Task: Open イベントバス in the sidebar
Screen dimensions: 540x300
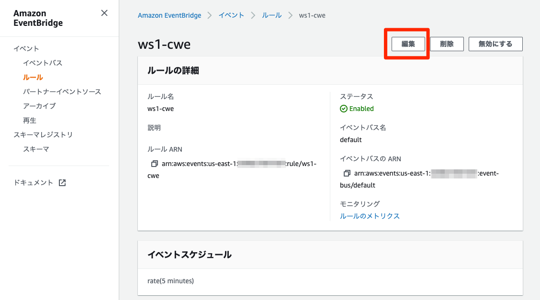Action: click(x=43, y=63)
